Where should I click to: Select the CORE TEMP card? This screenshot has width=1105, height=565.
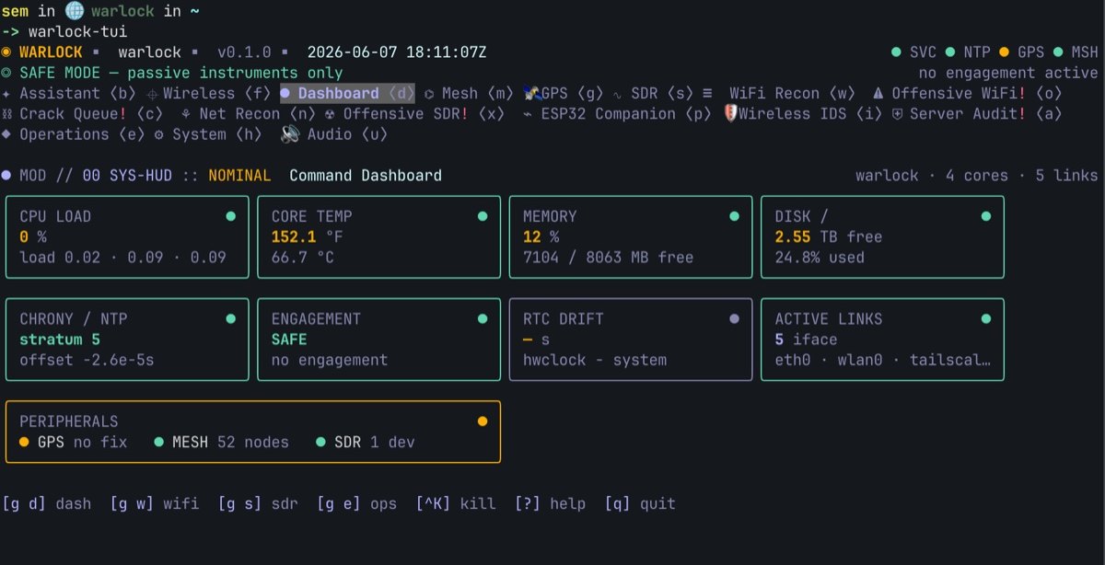click(x=379, y=236)
